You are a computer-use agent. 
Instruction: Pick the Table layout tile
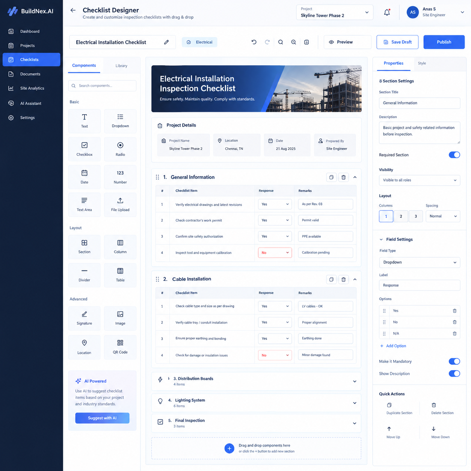point(120,275)
